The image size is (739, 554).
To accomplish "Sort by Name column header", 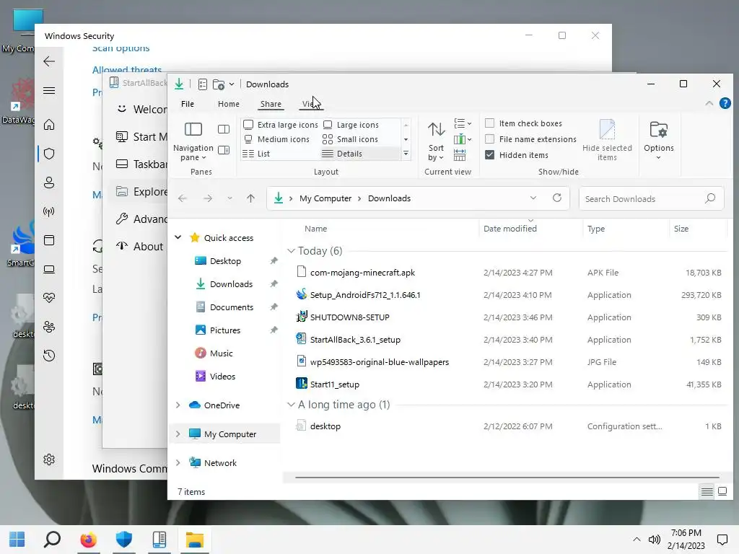I will click(316, 229).
